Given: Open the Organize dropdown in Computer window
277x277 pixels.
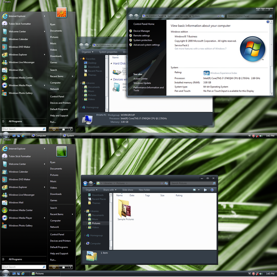Looking at the screenshot, I should [87, 52].
